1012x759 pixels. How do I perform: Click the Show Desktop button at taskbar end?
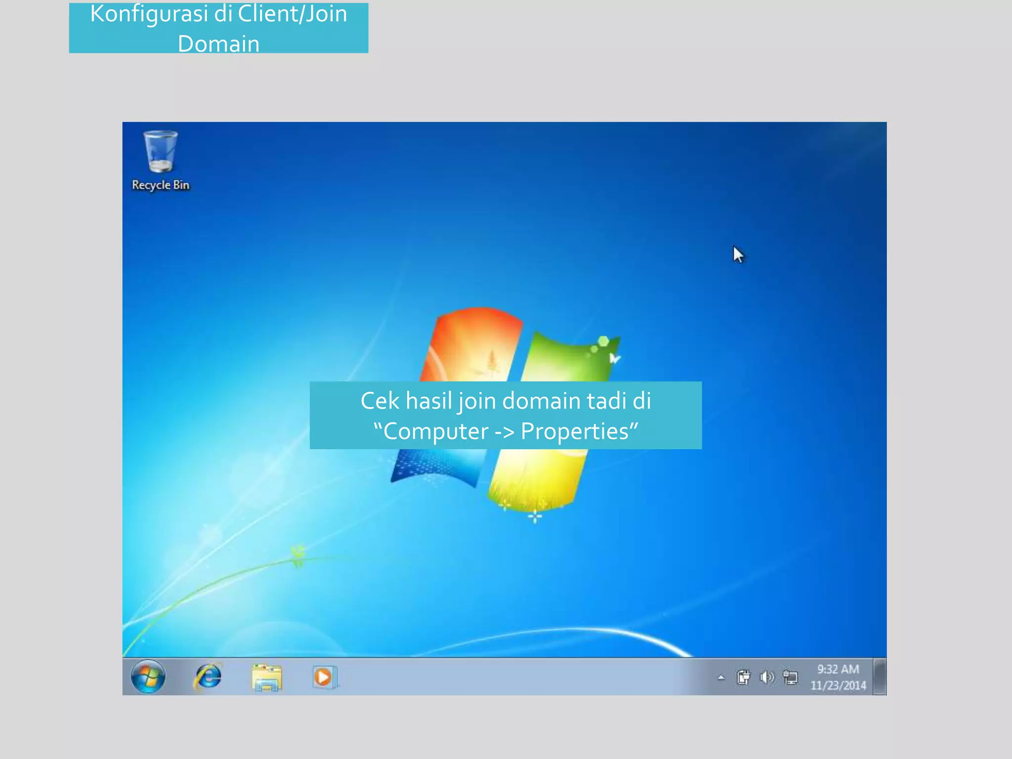[880, 676]
